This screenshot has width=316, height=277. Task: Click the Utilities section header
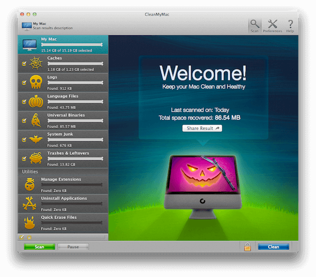[63, 172]
